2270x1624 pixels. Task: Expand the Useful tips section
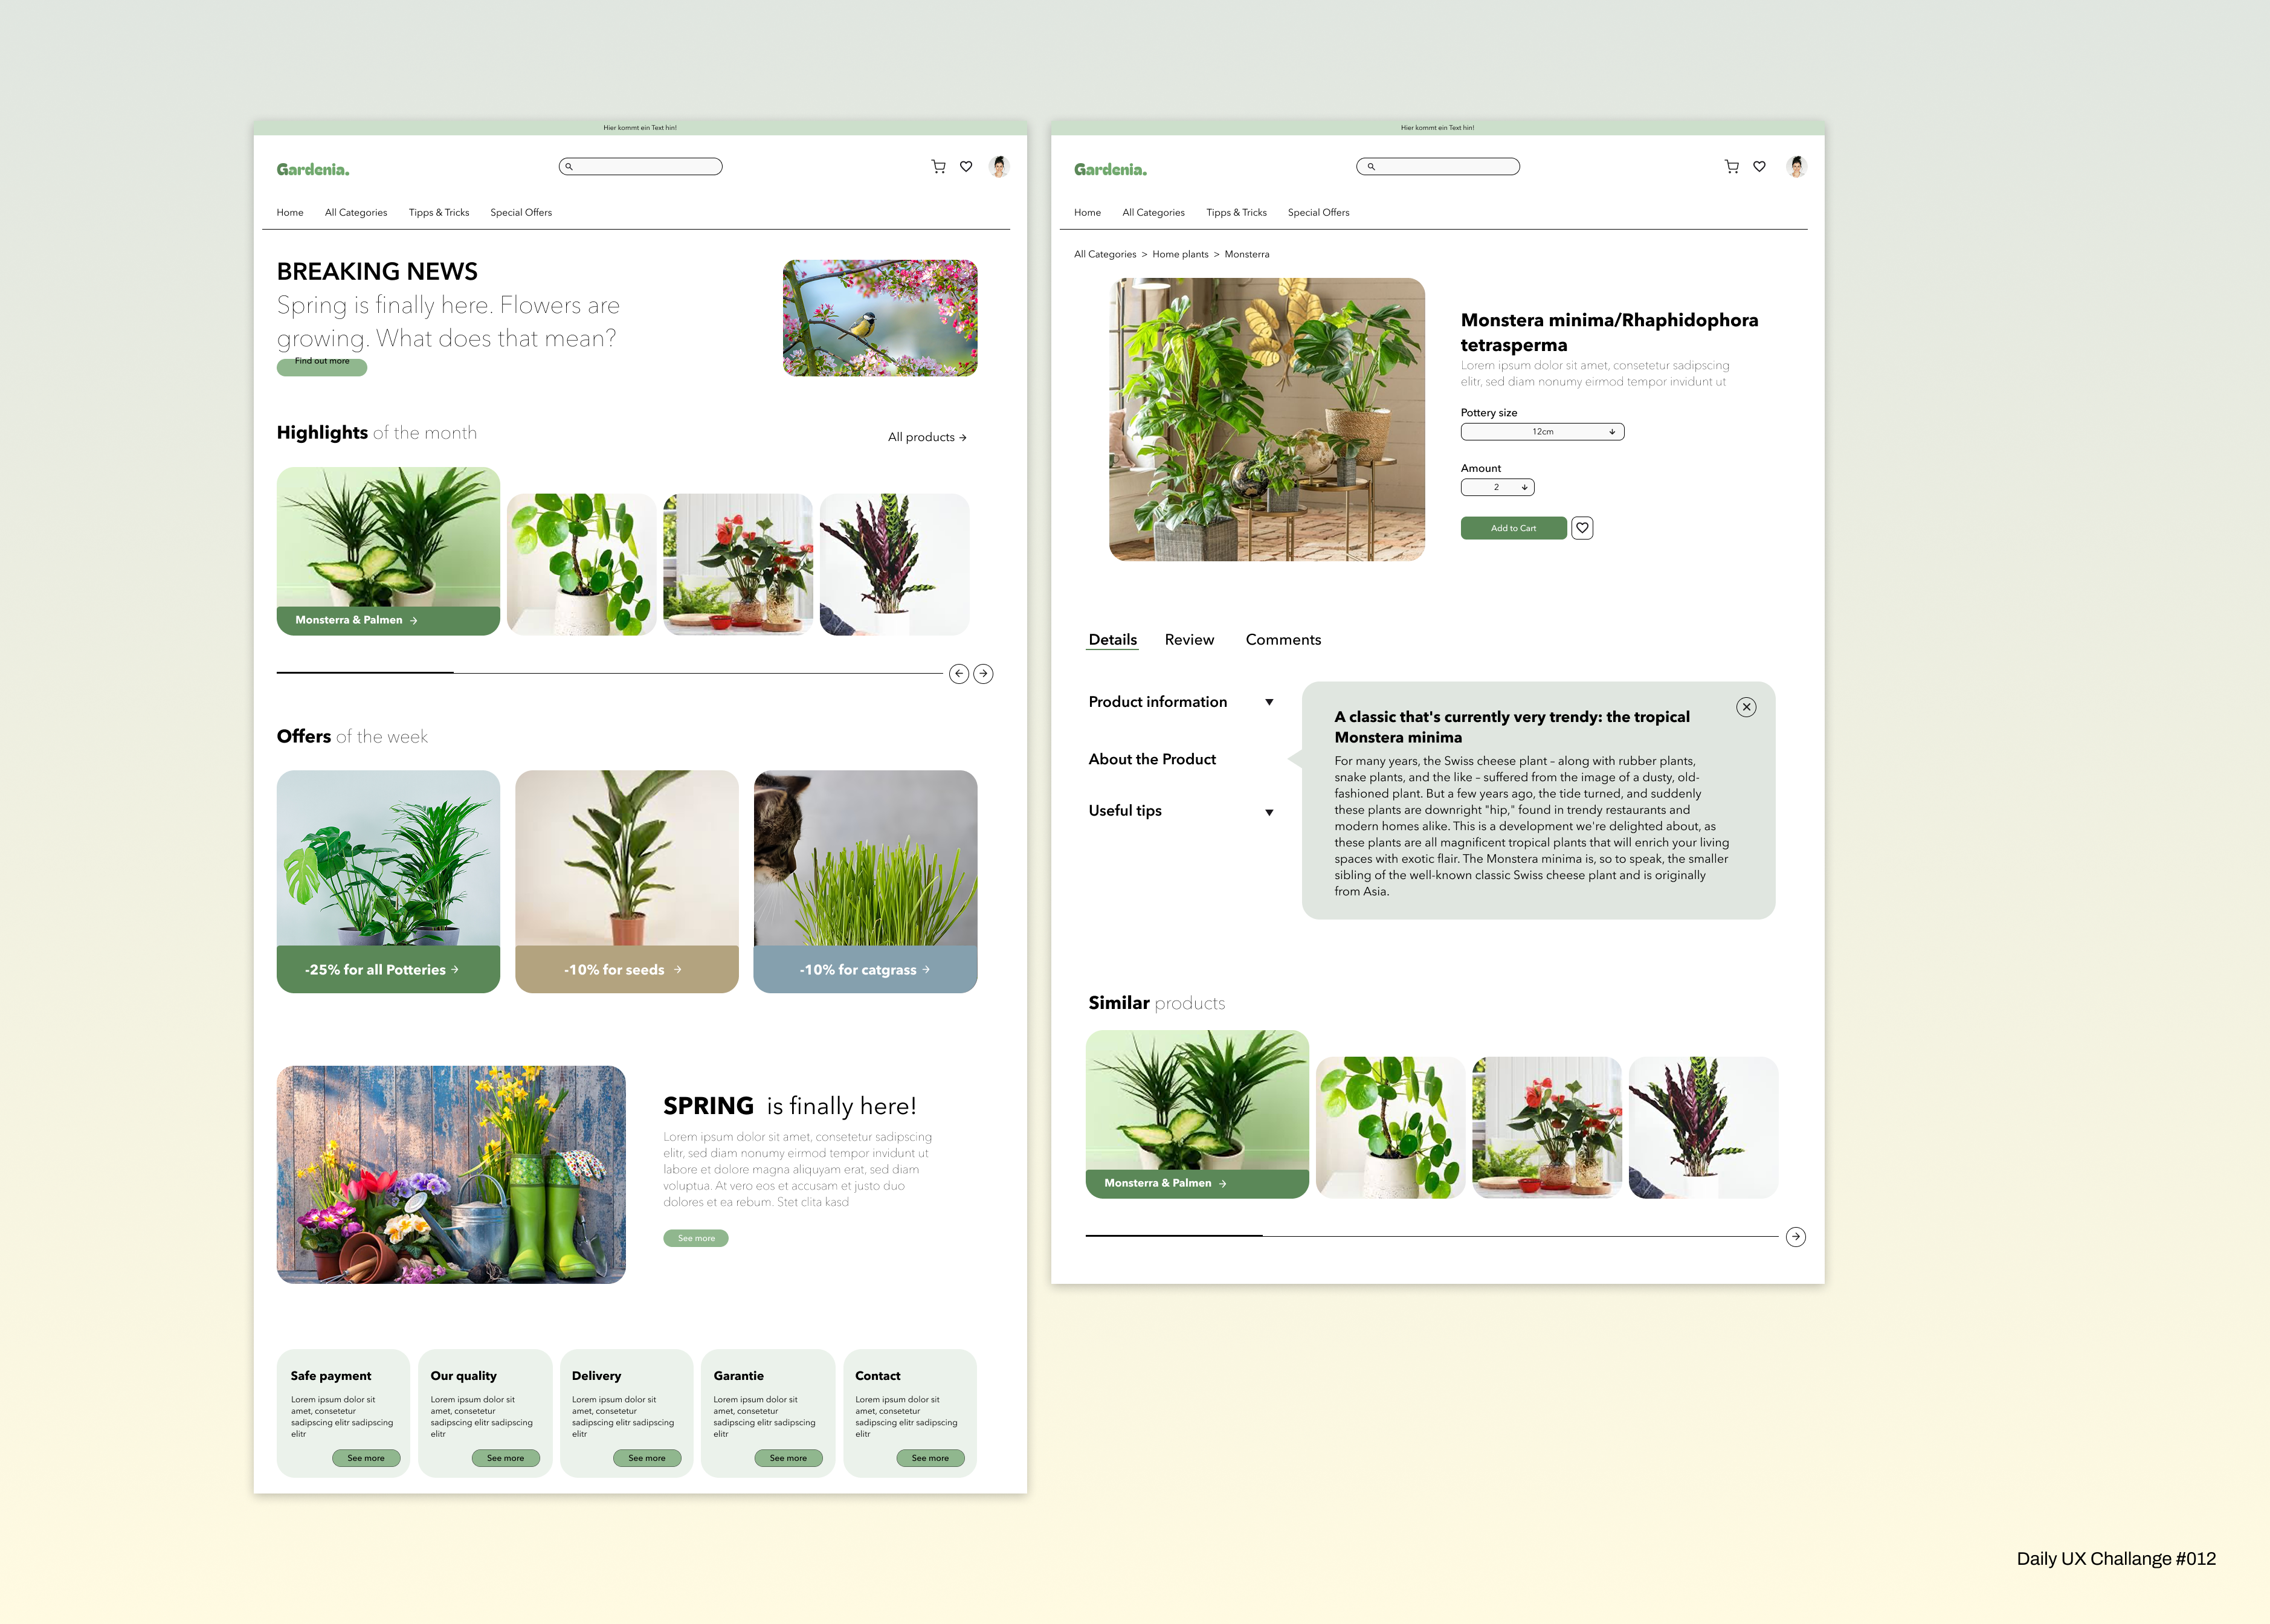tap(1269, 812)
